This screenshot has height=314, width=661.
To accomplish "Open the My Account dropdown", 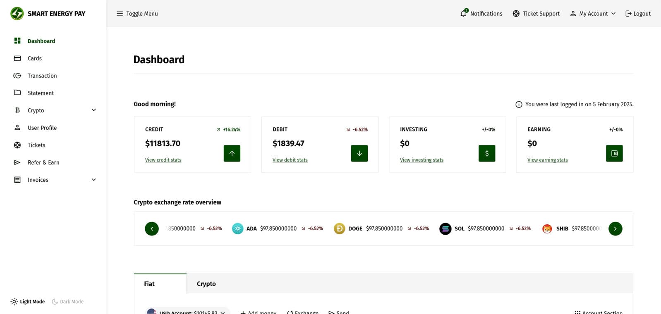I will point(593,14).
